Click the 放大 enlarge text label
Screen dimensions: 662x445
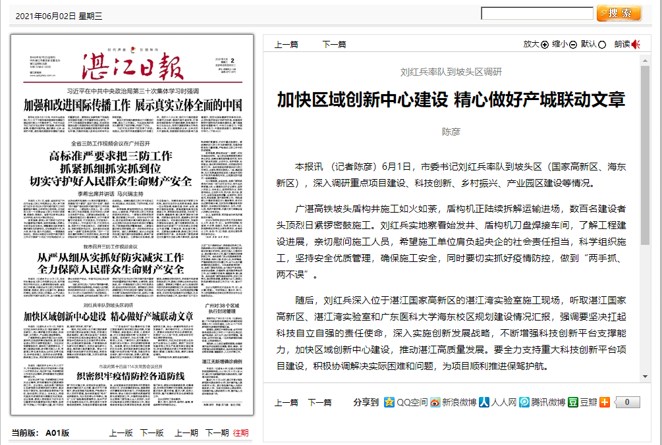tap(531, 44)
